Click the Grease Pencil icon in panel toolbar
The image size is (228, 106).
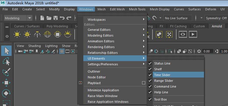[53, 51]
